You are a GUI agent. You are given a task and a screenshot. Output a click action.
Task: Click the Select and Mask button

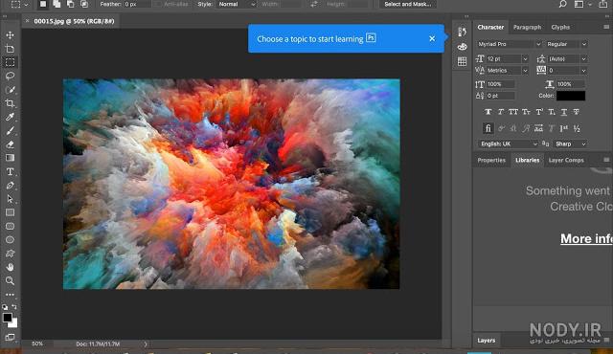(408, 4)
